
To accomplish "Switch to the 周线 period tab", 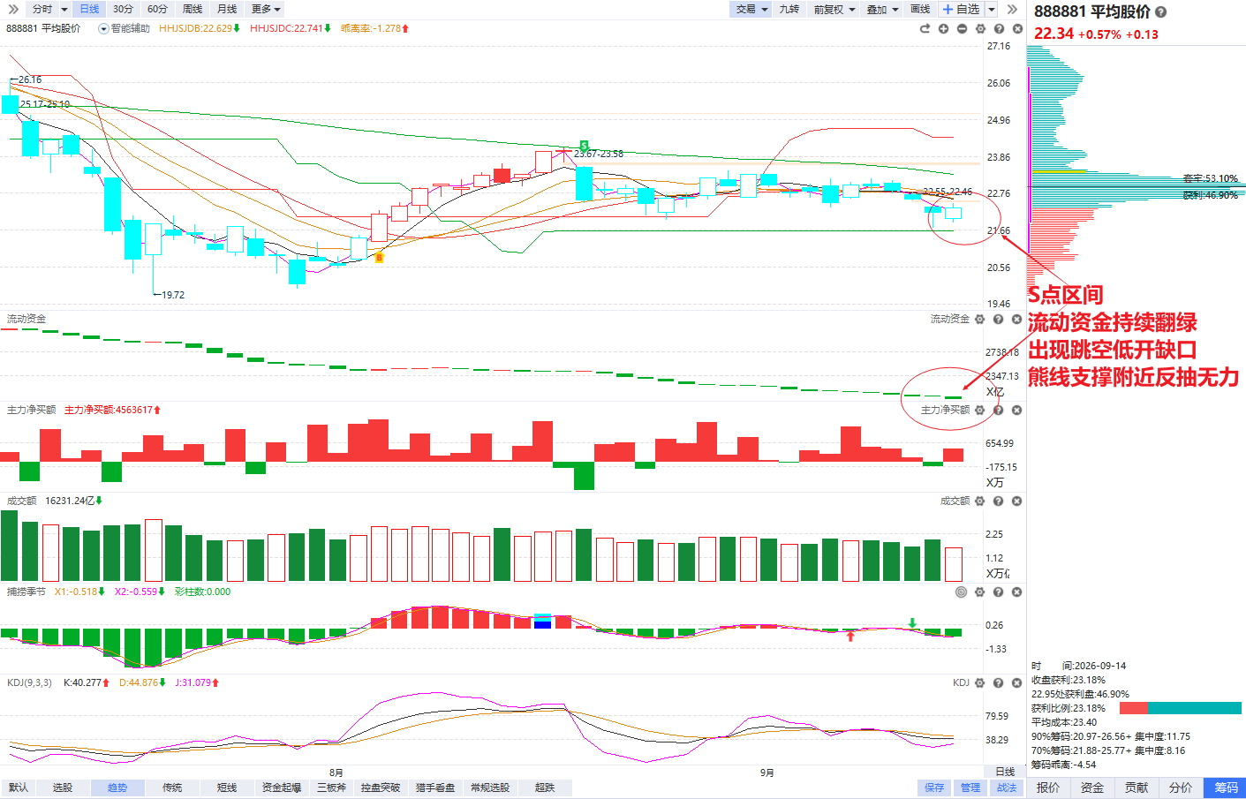I will coord(193,9).
